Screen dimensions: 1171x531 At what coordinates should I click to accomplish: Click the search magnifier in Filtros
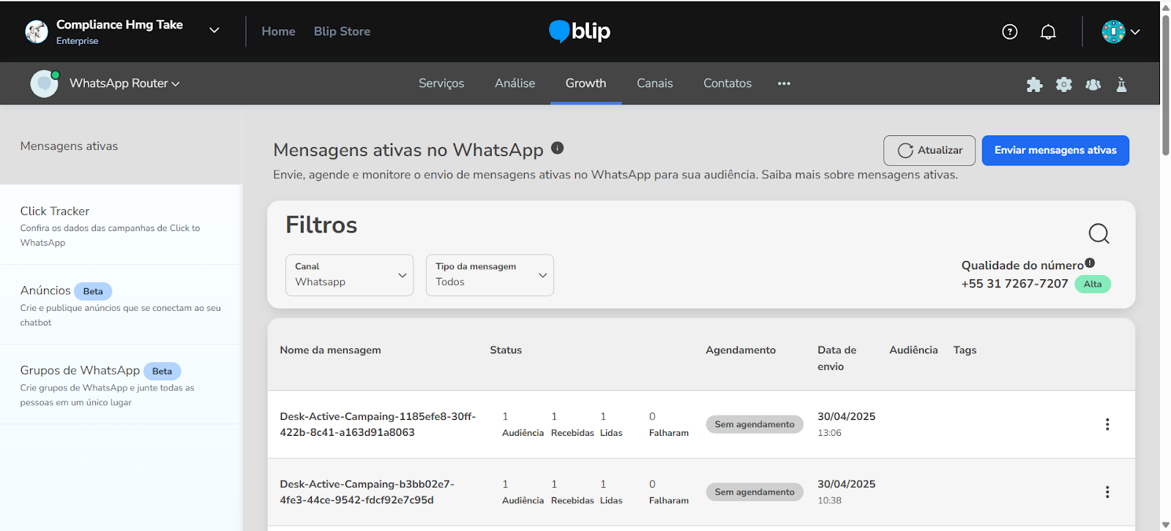[1099, 233]
